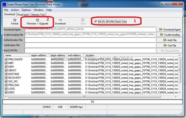The width and height of the screenshot is (186, 118).
Task: Click the EMMC status bar entry
Action: pos(47,107)
